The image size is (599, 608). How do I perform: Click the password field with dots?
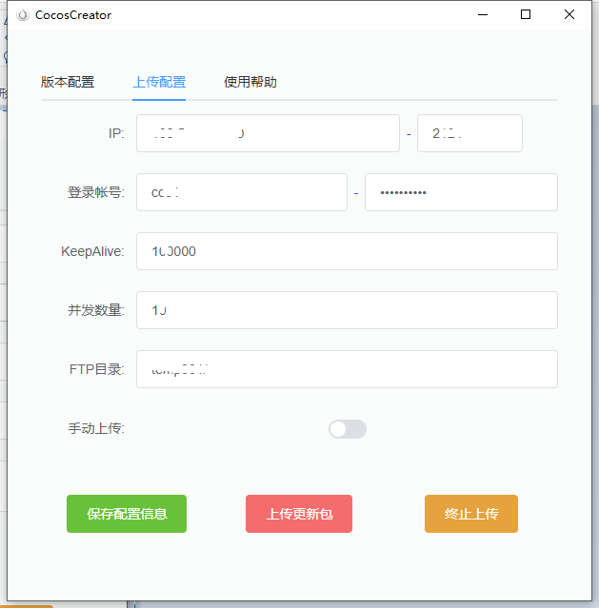[461, 192]
